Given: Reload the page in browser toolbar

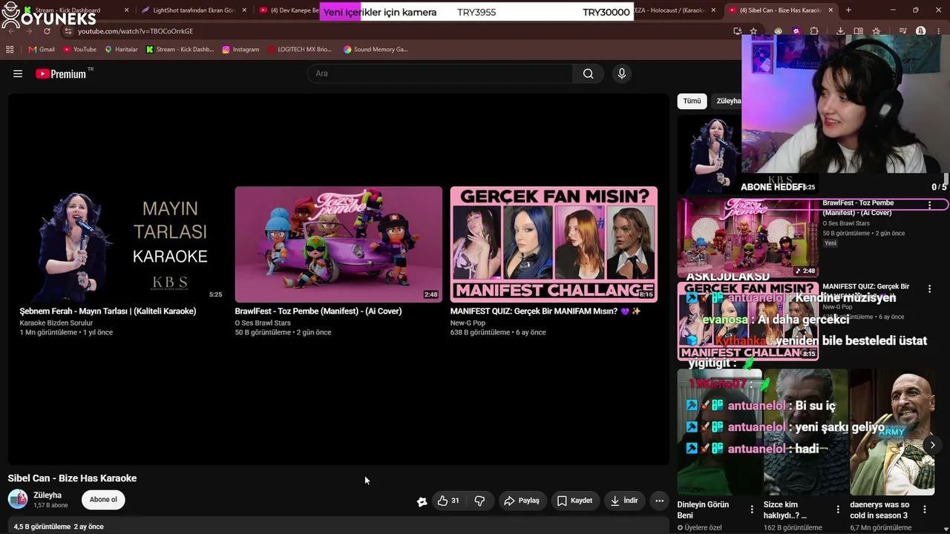Looking at the screenshot, I should point(47,31).
